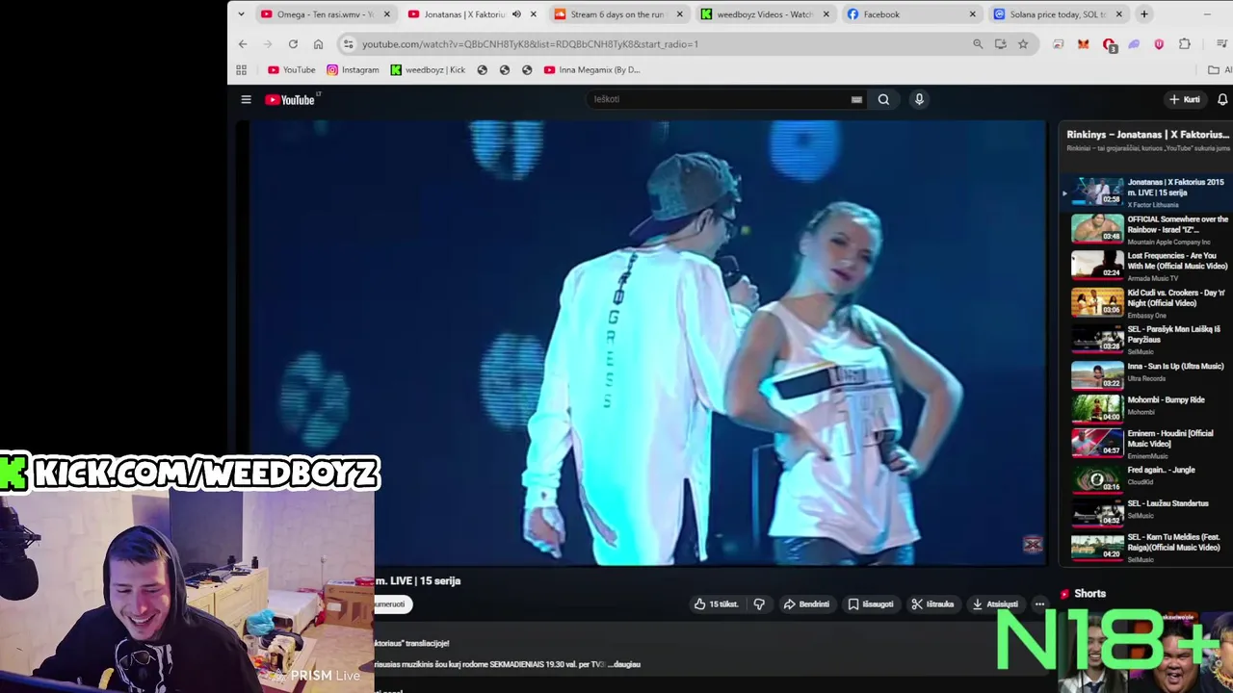Open a new tab with the plus
Screen dimensions: 1233x693
1144,14
